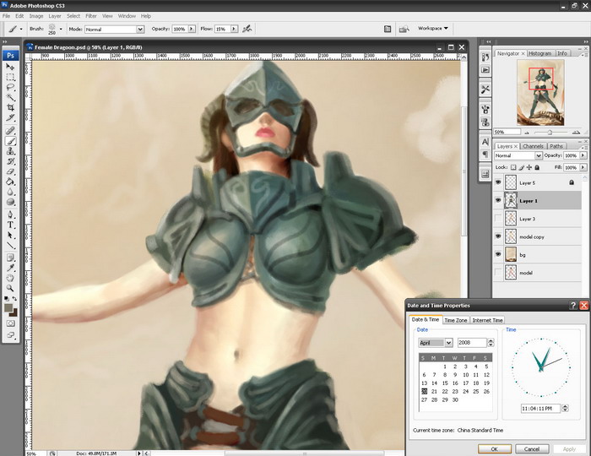Select the Move tool
The height and width of the screenshot is (456, 591).
(10, 67)
